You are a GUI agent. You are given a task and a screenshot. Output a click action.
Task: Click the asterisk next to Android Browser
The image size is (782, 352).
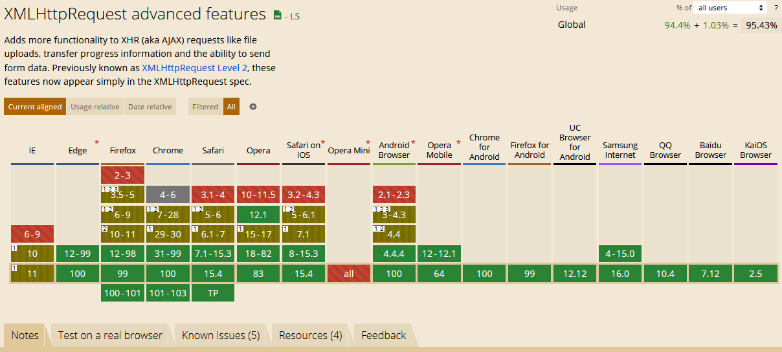413,143
